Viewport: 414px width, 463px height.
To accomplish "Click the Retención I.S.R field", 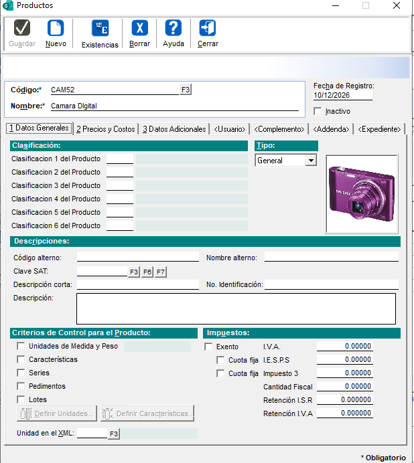I will pyautogui.click(x=345, y=400).
